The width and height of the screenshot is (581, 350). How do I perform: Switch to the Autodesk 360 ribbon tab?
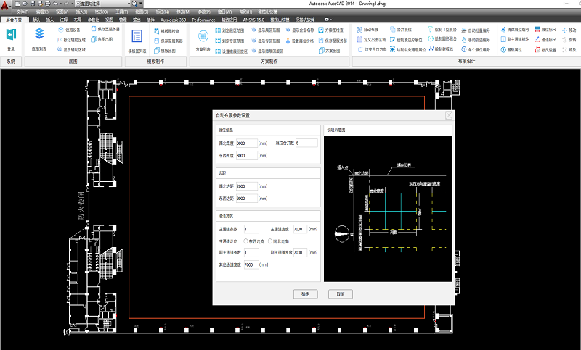(173, 20)
